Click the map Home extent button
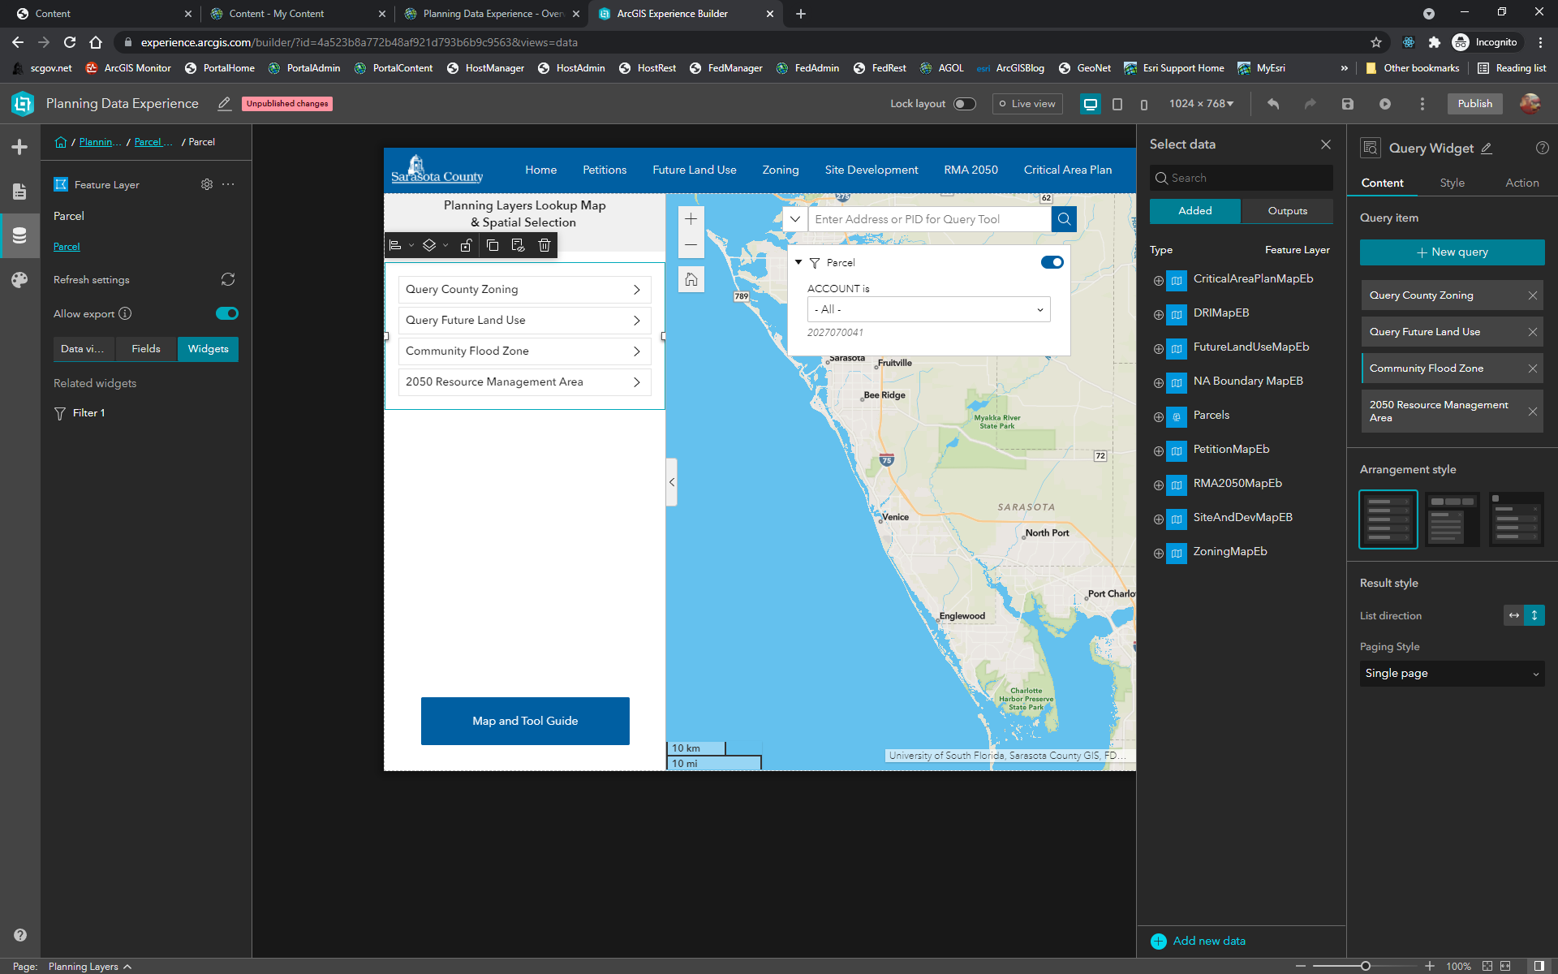 click(691, 279)
